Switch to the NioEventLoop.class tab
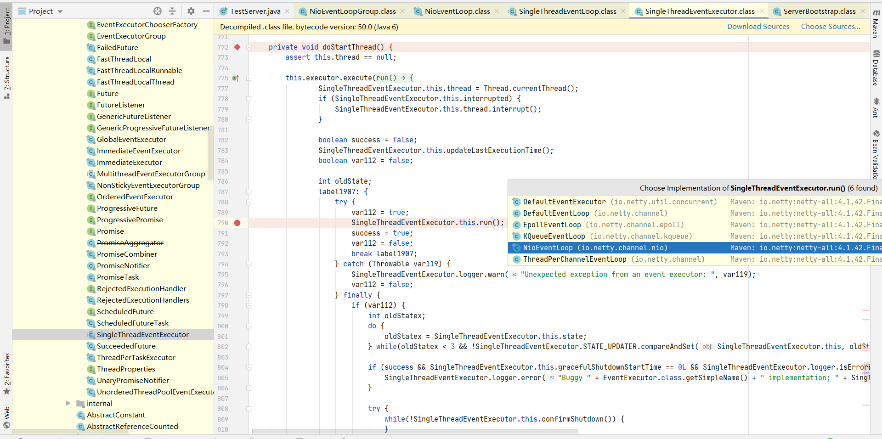Image resolution: width=882 pixels, height=439 pixels. pyautogui.click(x=457, y=11)
